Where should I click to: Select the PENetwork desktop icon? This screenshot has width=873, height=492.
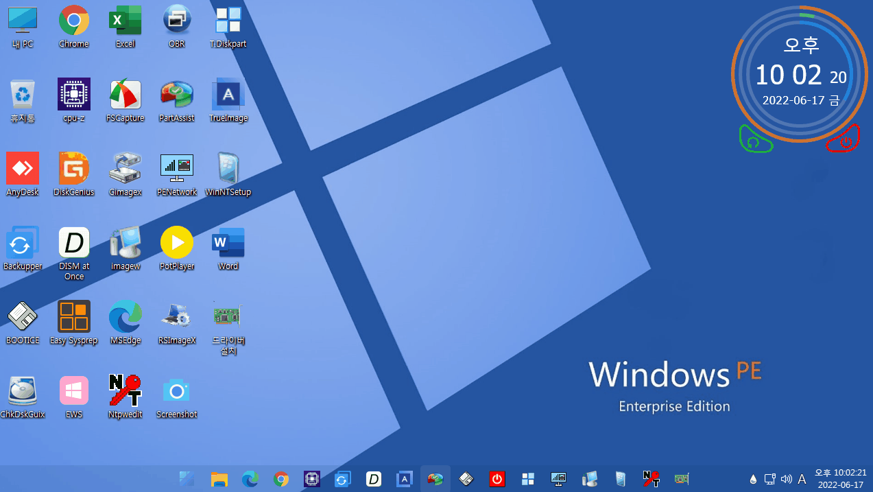tap(177, 174)
